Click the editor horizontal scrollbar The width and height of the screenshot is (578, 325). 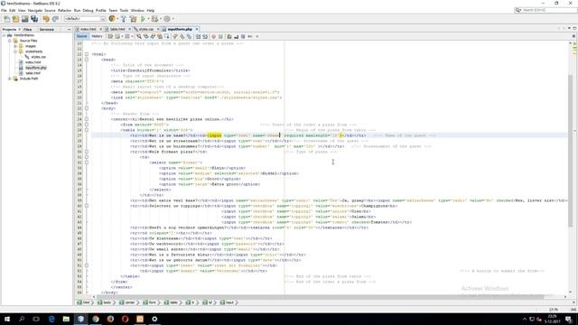pyautogui.click(x=321, y=297)
